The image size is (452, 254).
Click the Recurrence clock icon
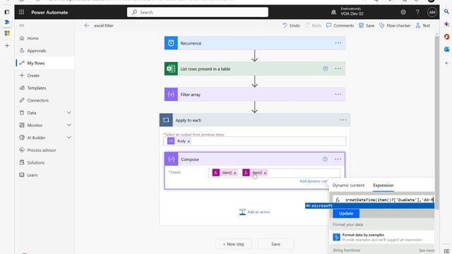click(171, 43)
